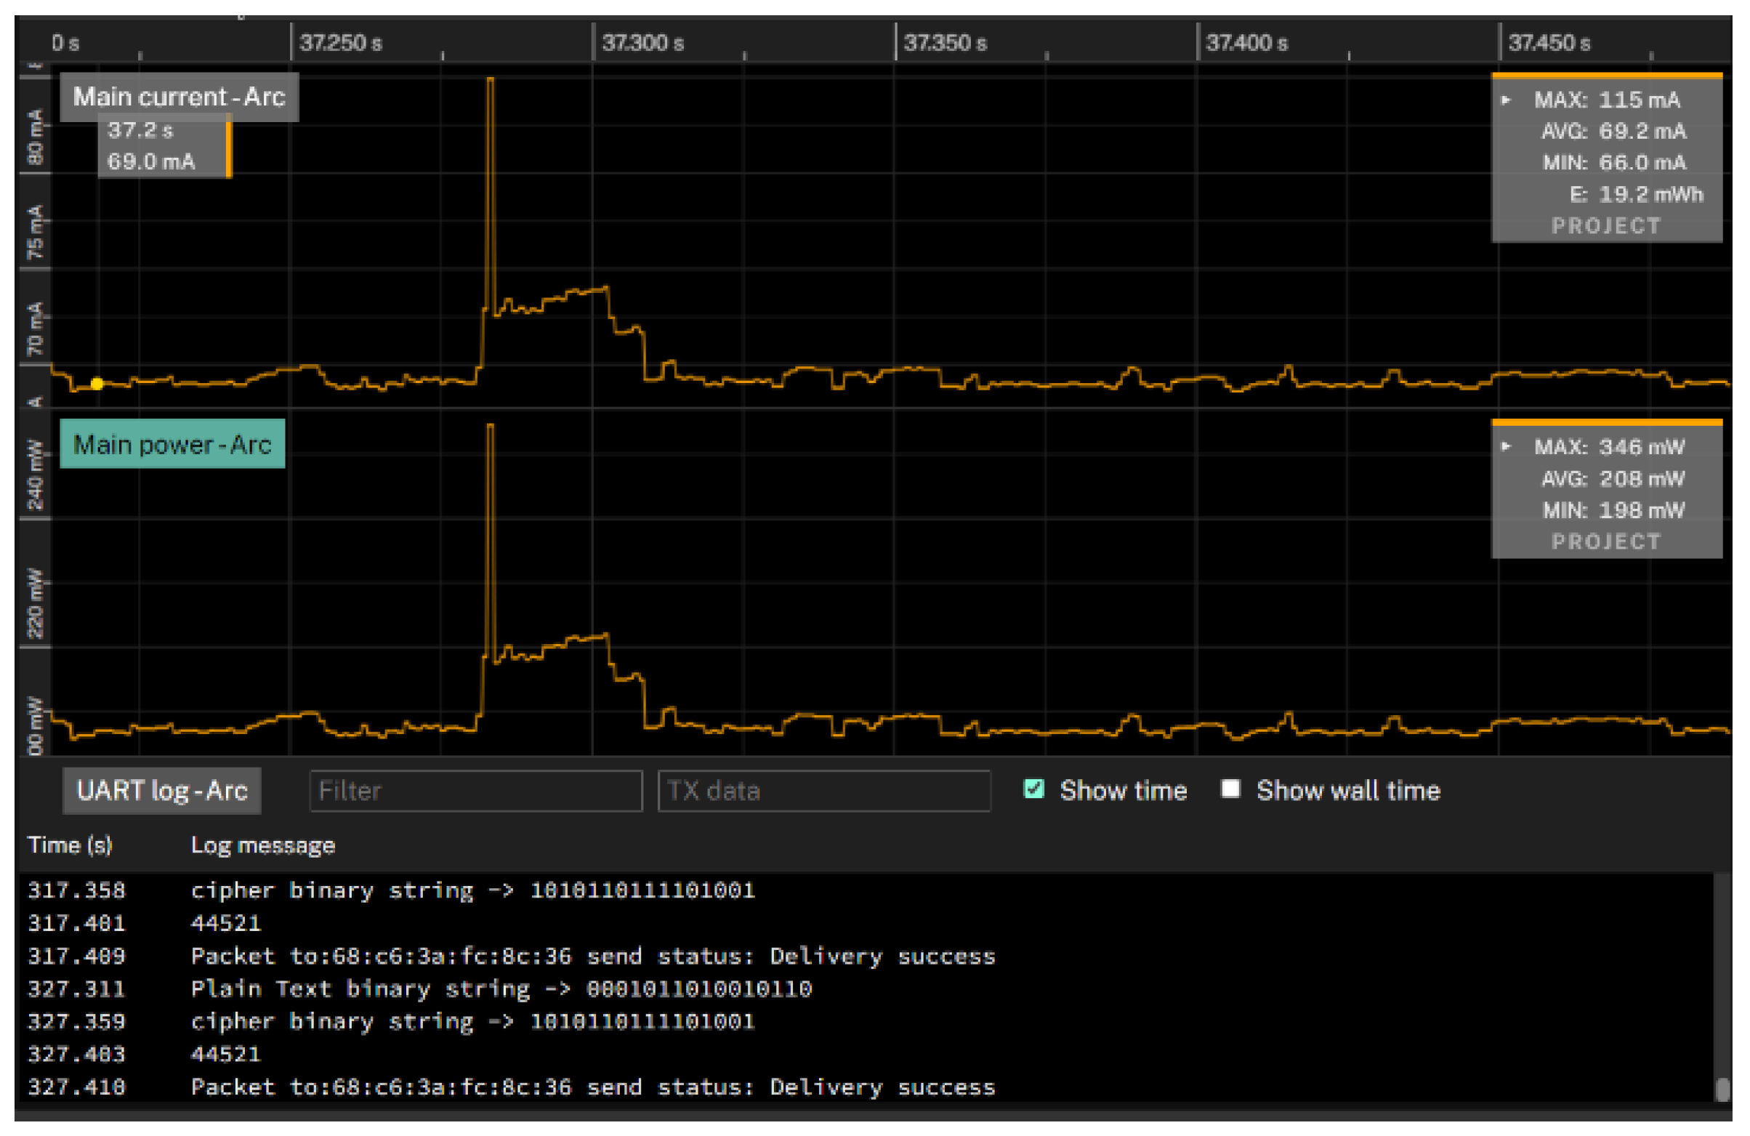1750x1136 pixels.
Task: Expand the current stats MAX triangle
Action: [1506, 100]
